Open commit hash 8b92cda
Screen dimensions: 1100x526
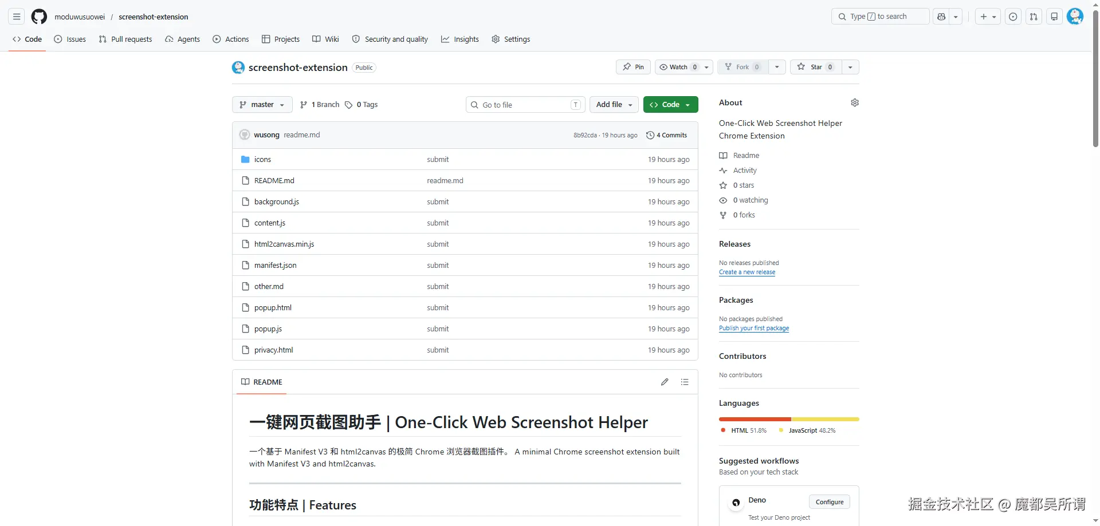585,136
